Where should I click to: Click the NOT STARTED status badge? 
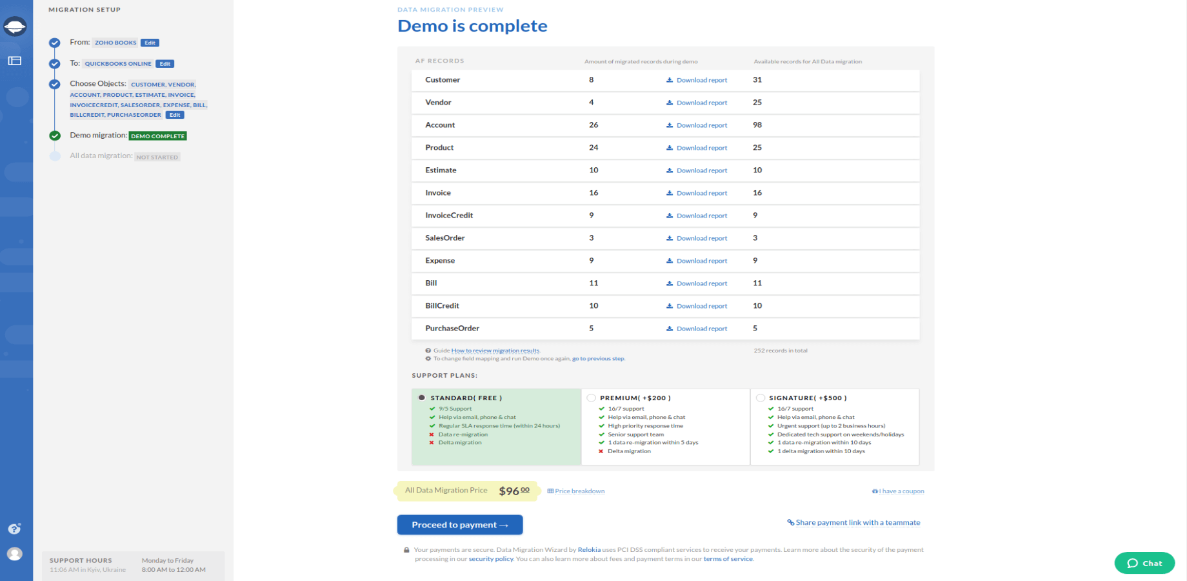[157, 157]
